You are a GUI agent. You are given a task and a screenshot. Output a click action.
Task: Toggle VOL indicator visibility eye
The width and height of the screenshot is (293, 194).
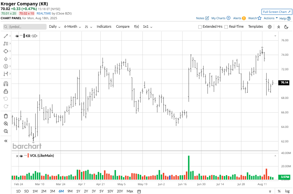coord(21,156)
